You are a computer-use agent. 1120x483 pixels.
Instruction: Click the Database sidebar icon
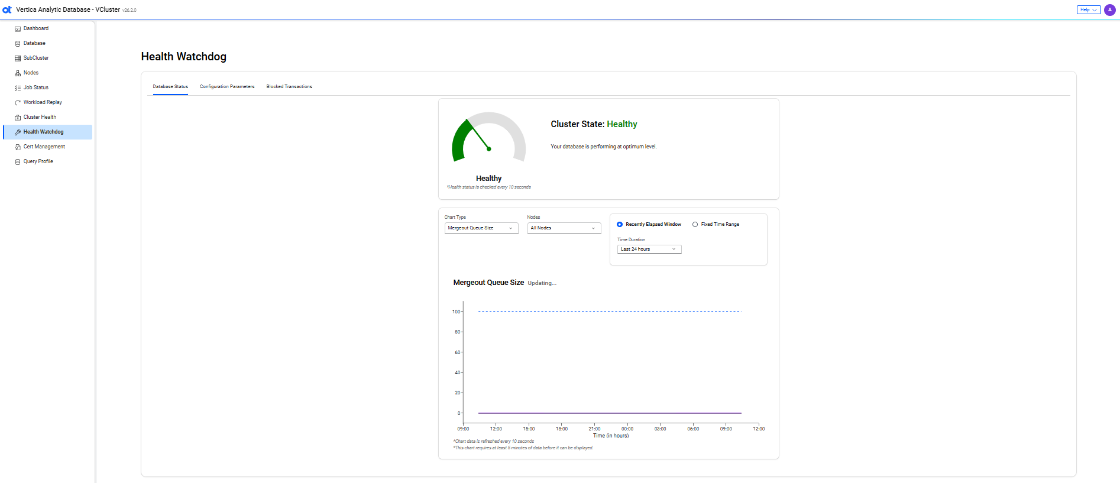[x=18, y=44]
